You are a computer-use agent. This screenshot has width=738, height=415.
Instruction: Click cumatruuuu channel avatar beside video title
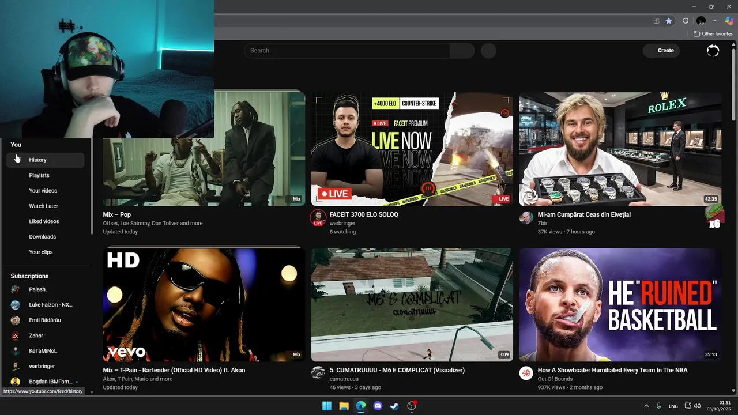318,373
